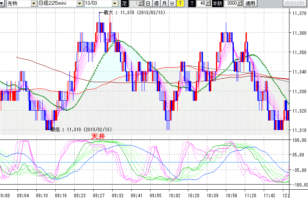Screen dimensions: 308x198
Task: Click the 複数銘柄 multiple symbols button
Action: click(x=295, y=4)
